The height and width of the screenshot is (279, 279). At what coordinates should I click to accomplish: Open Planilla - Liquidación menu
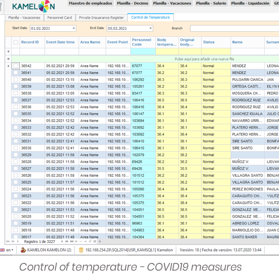coord(250,3)
